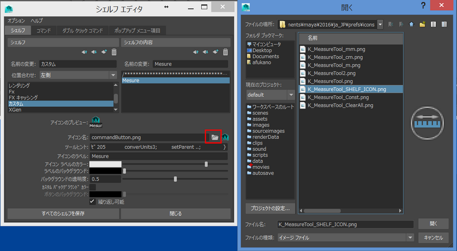Click the プロジェクトの設定... button
The image size is (457, 251).
coord(270,208)
